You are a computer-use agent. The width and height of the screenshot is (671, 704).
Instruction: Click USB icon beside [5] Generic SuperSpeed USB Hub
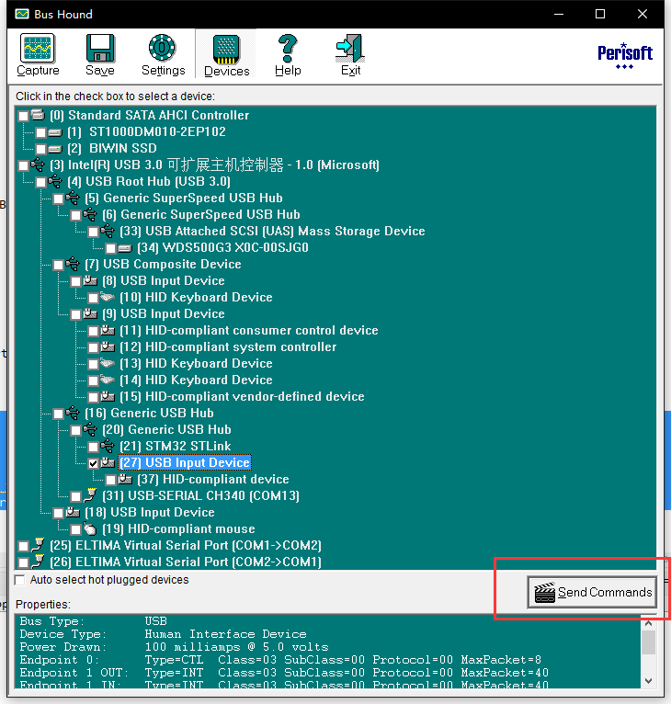point(73,198)
